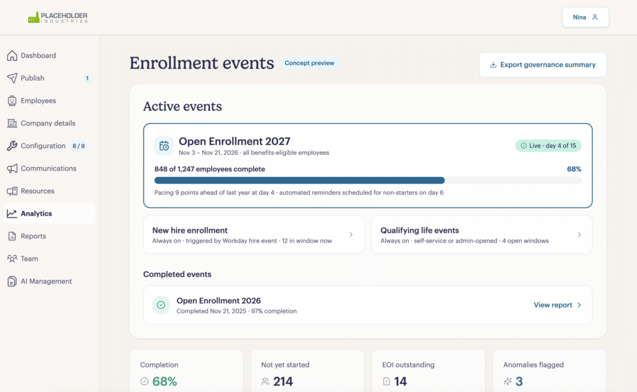The width and height of the screenshot is (637, 392).
Task: Click the green checkmark icon for Open Enrollment 2026
Action: (x=161, y=305)
